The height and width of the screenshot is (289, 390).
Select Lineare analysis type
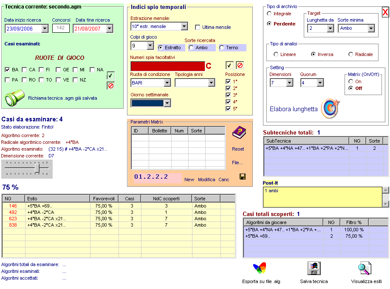(x=276, y=54)
